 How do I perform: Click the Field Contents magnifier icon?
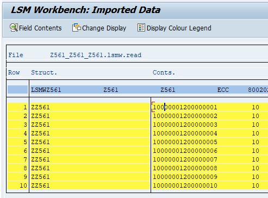click(x=14, y=28)
